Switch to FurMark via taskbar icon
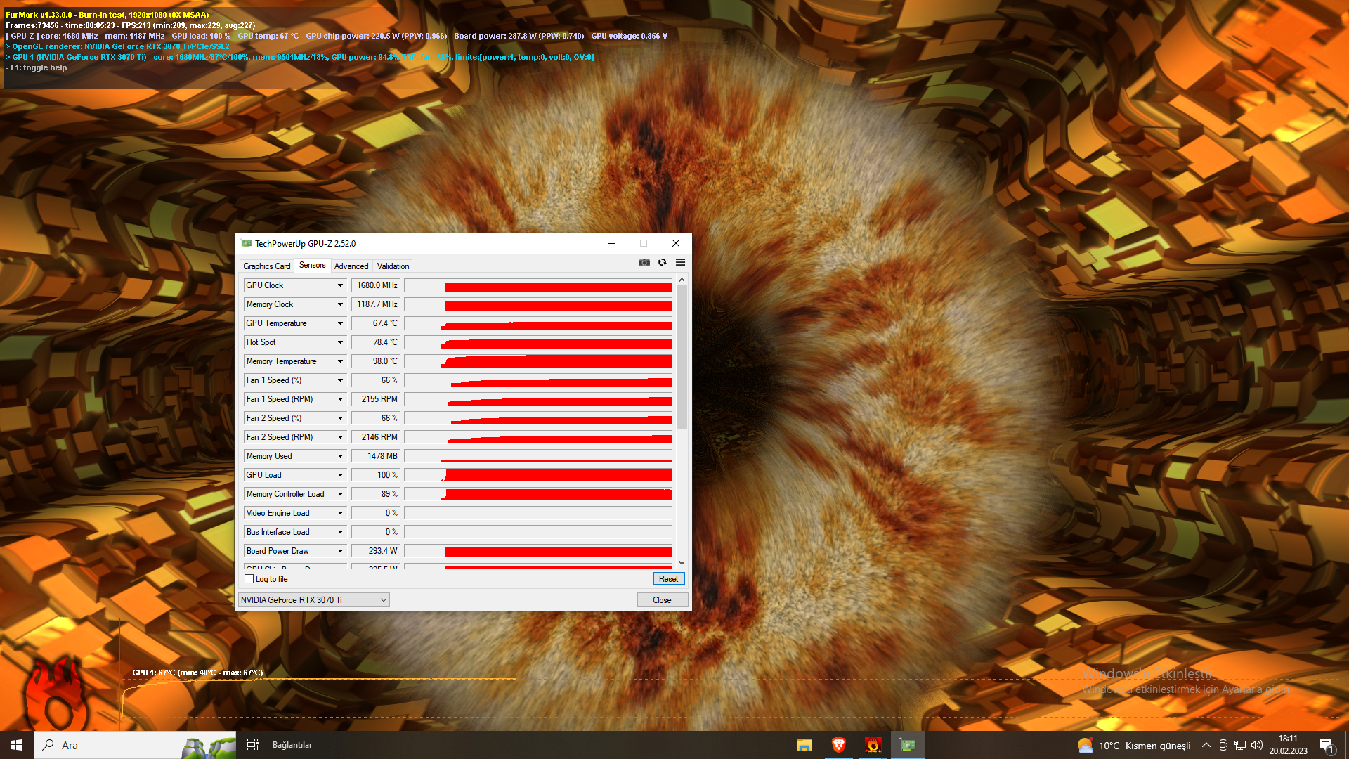This screenshot has height=759, width=1349. point(873,745)
